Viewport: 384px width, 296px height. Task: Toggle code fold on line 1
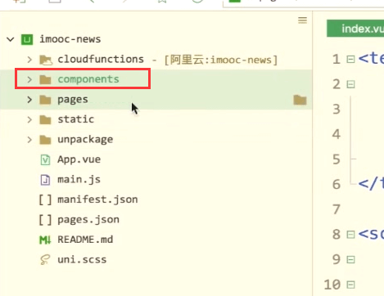[x=350, y=59]
